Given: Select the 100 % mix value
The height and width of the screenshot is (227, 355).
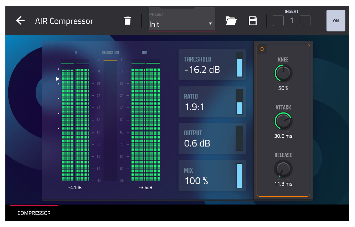Looking at the screenshot, I should tap(196, 181).
